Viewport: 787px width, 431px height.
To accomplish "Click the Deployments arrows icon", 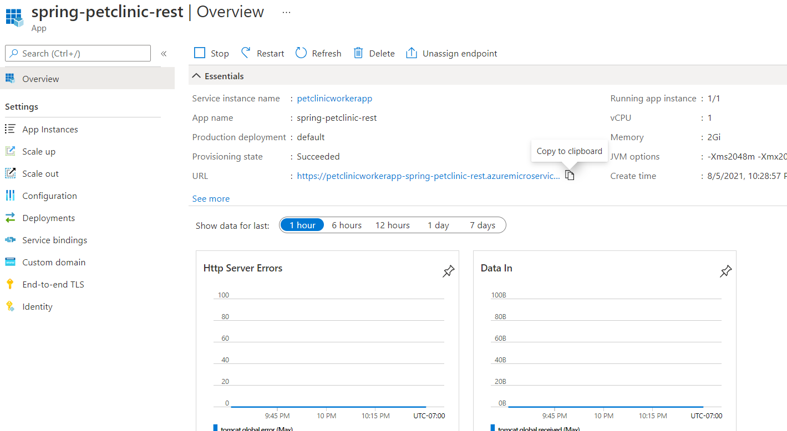I will coord(10,218).
